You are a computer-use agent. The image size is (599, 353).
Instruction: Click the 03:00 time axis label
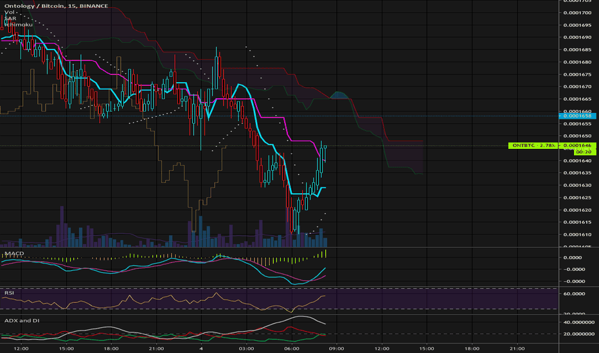click(x=246, y=349)
